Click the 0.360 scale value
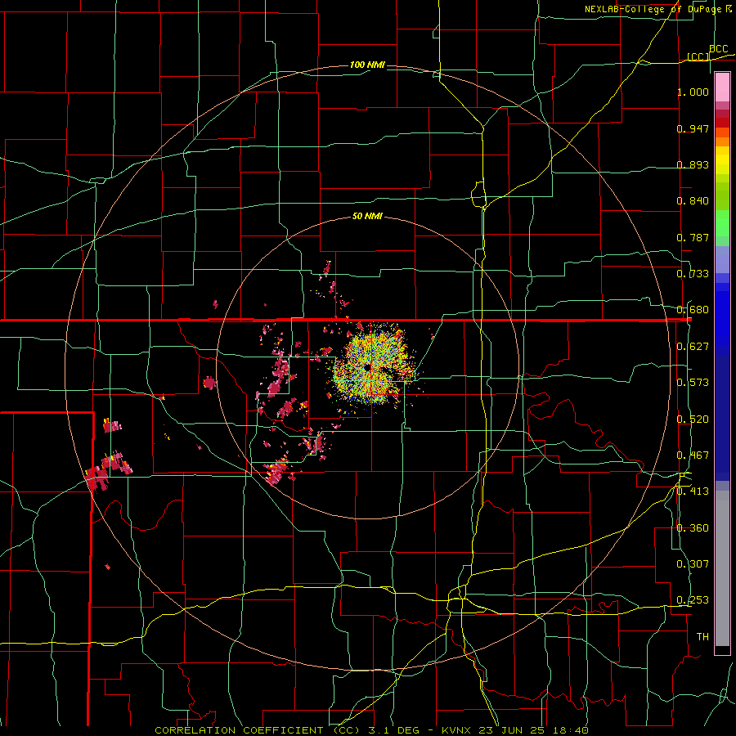Screen dimensions: 736x736 pos(693,528)
